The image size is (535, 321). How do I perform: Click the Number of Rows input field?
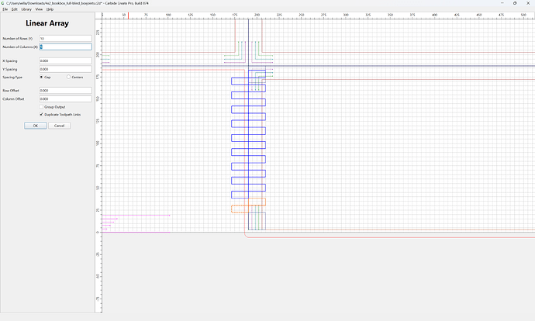tap(65, 39)
